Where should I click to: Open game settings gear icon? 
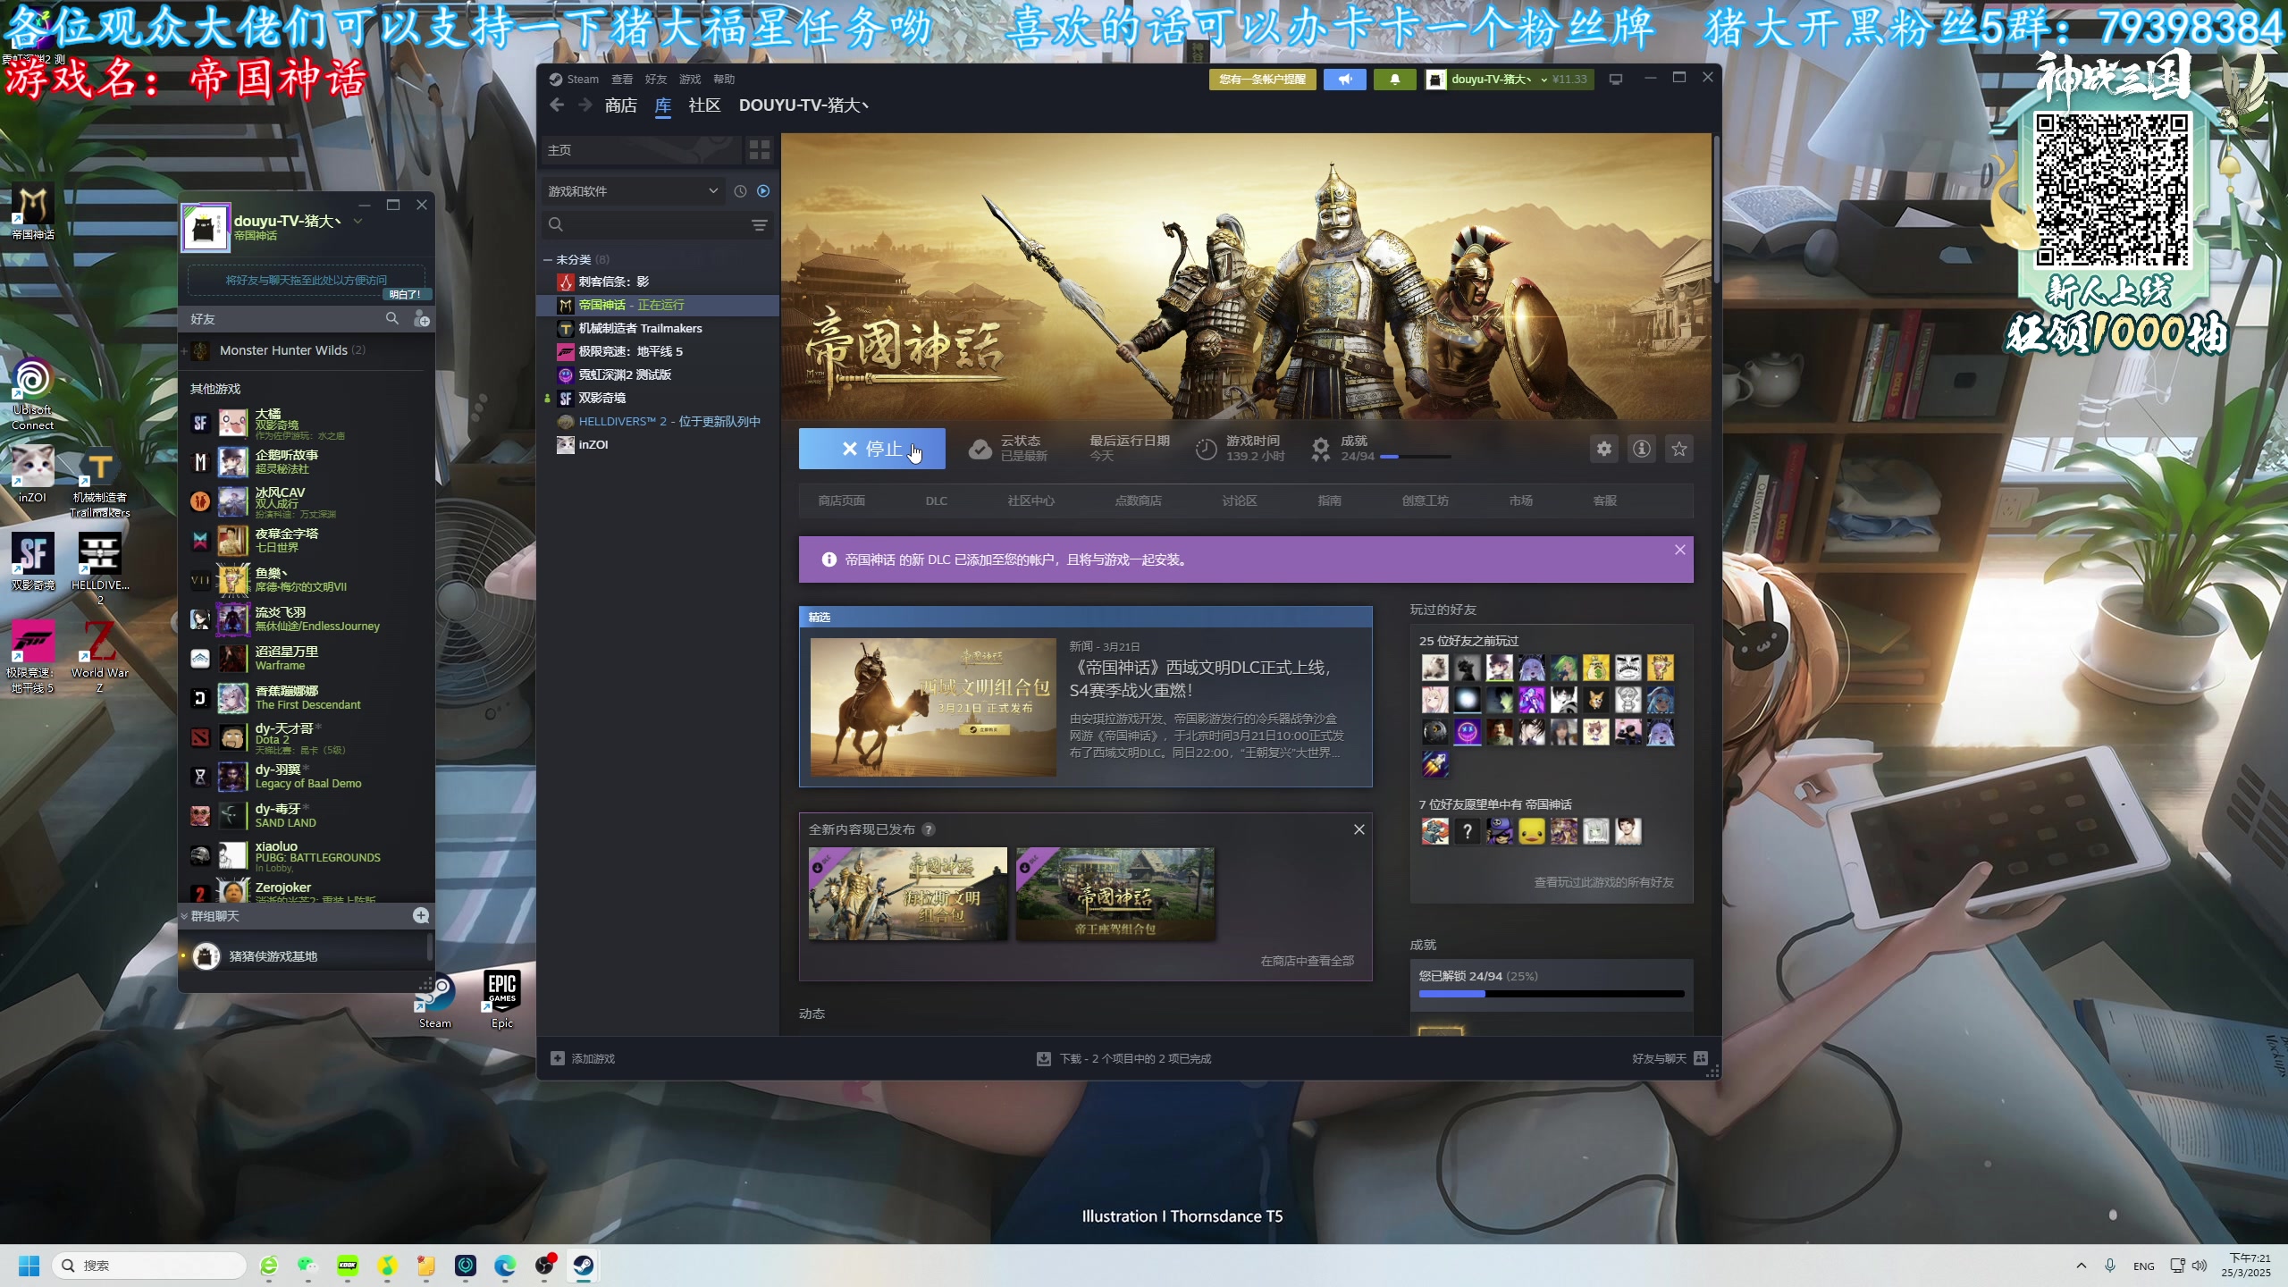pyautogui.click(x=1604, y=449)
